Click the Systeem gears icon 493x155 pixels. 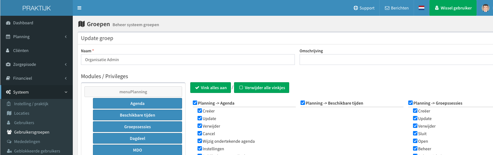point(9,92)
